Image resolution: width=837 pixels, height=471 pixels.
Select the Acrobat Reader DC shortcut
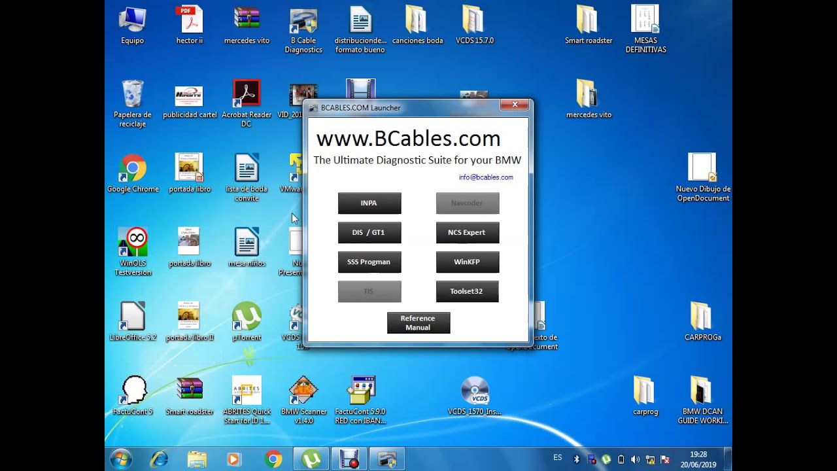point(247,105)
